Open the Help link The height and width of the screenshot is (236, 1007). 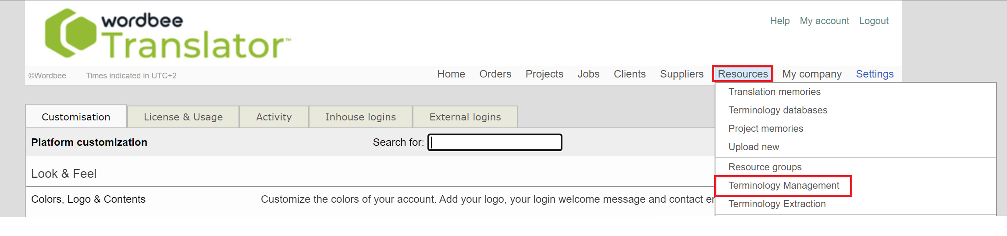click(779, 21)
